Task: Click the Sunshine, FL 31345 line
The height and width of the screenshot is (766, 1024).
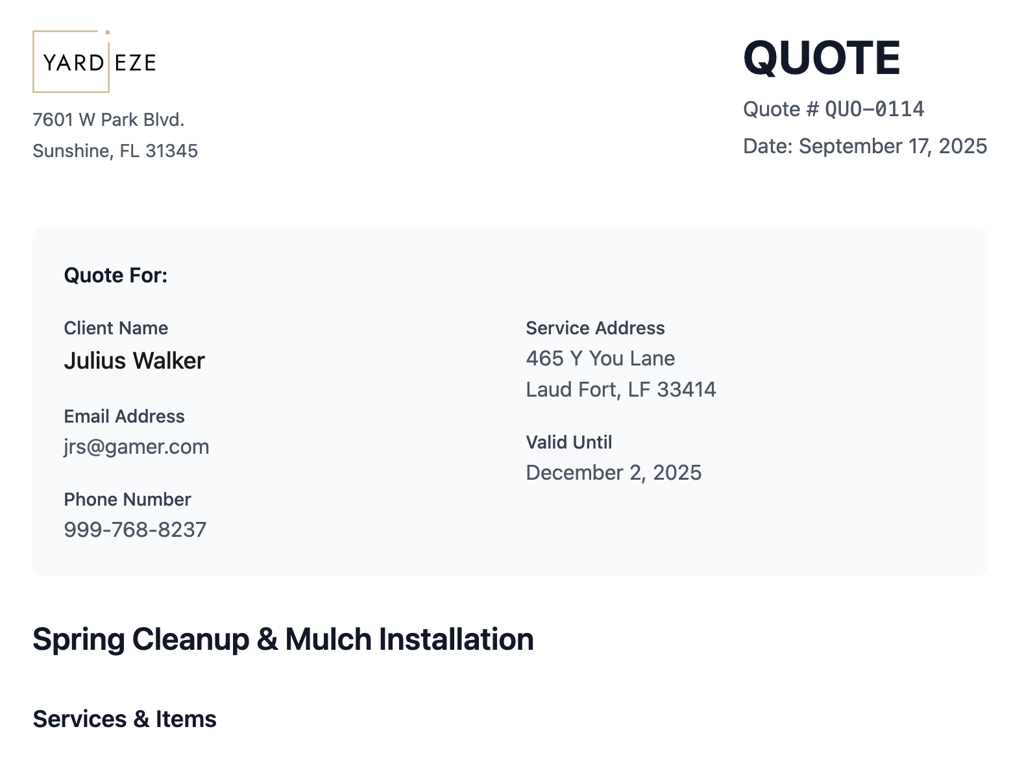Action: tap(115, 151)
